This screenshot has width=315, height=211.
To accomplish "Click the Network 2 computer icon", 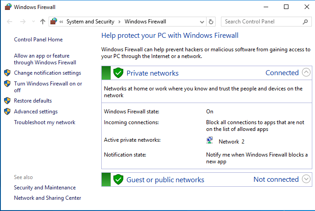I will coord(210,140).
